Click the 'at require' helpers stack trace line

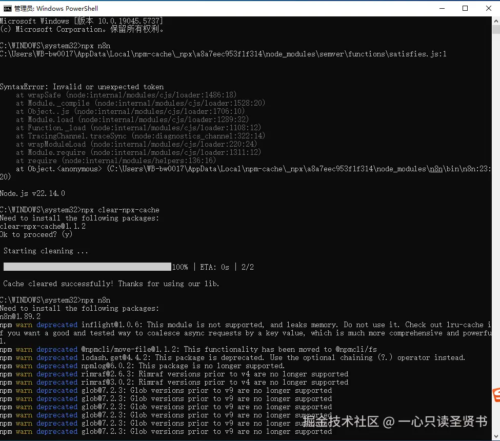click(x=116, y=161)
